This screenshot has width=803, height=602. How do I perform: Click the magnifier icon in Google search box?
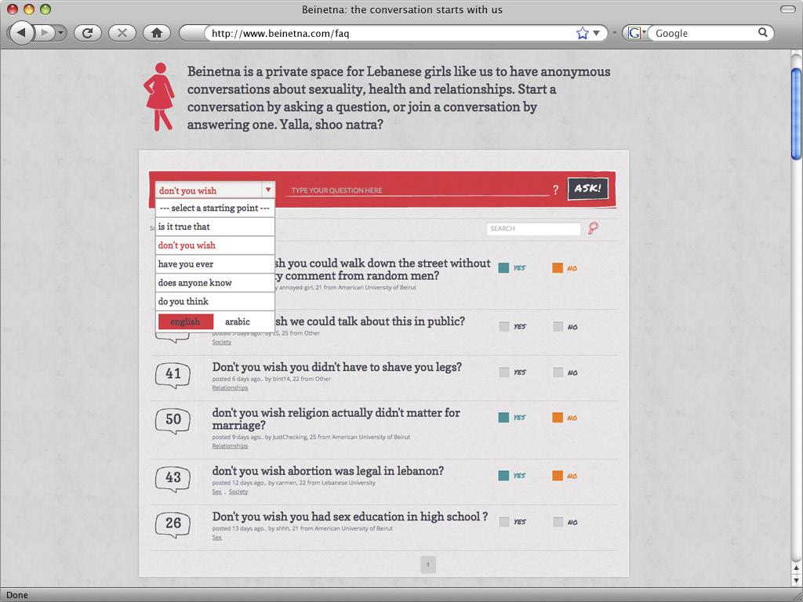762,33
